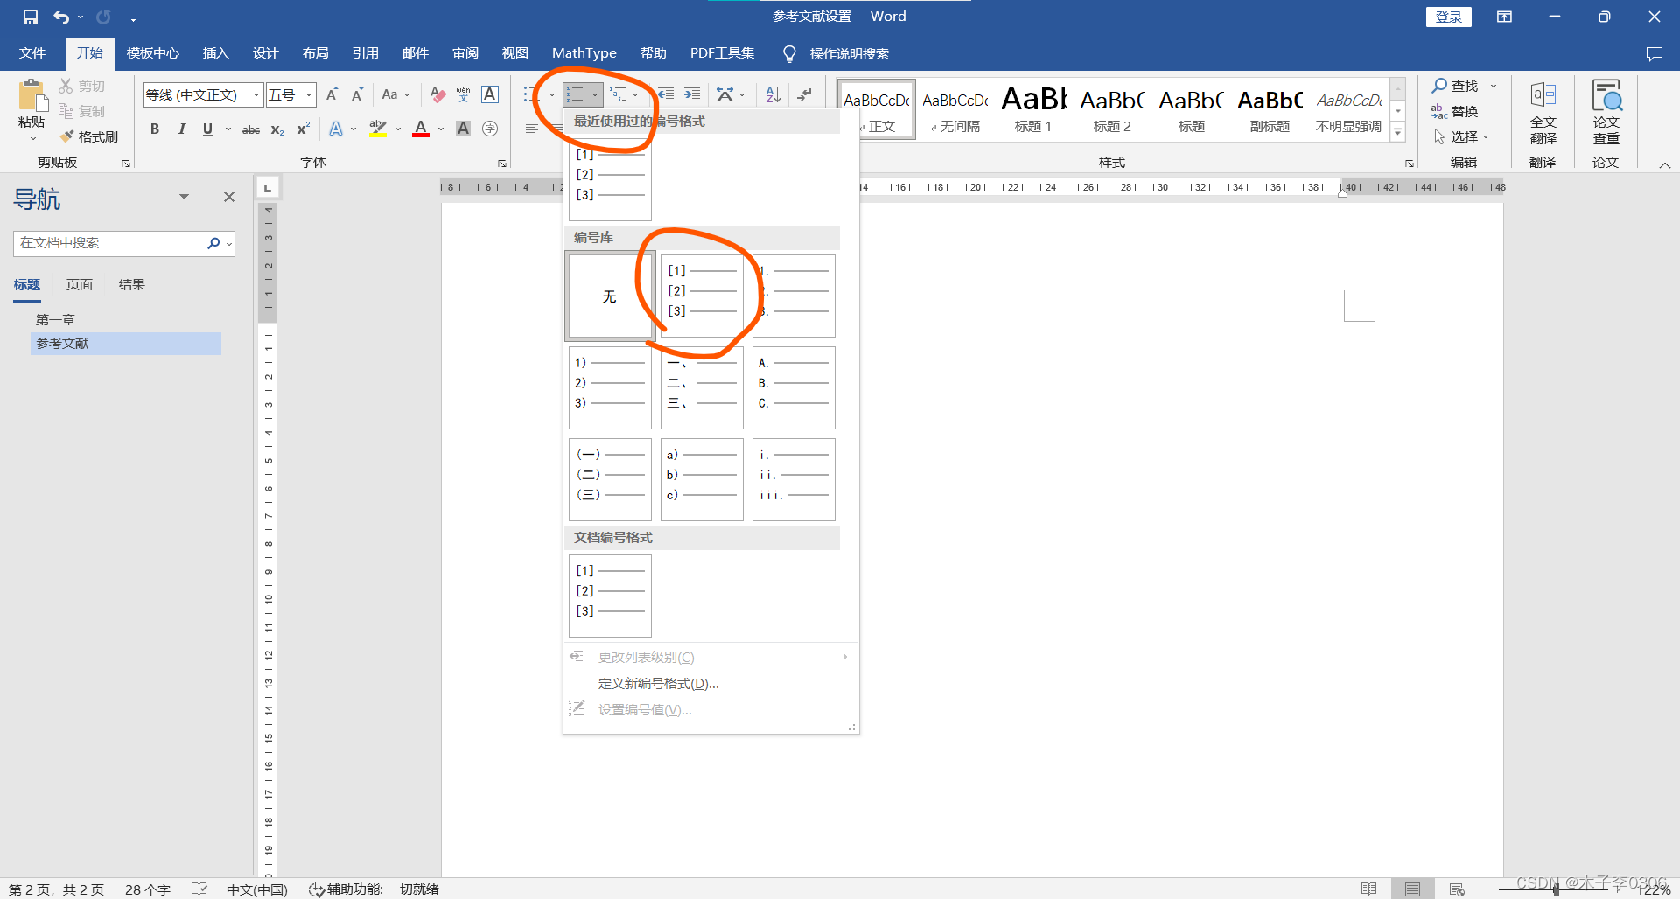This screenshot has width=1680, height=899.
Task: Open the font name dropdown (等线)
Action: click(256, 94)
